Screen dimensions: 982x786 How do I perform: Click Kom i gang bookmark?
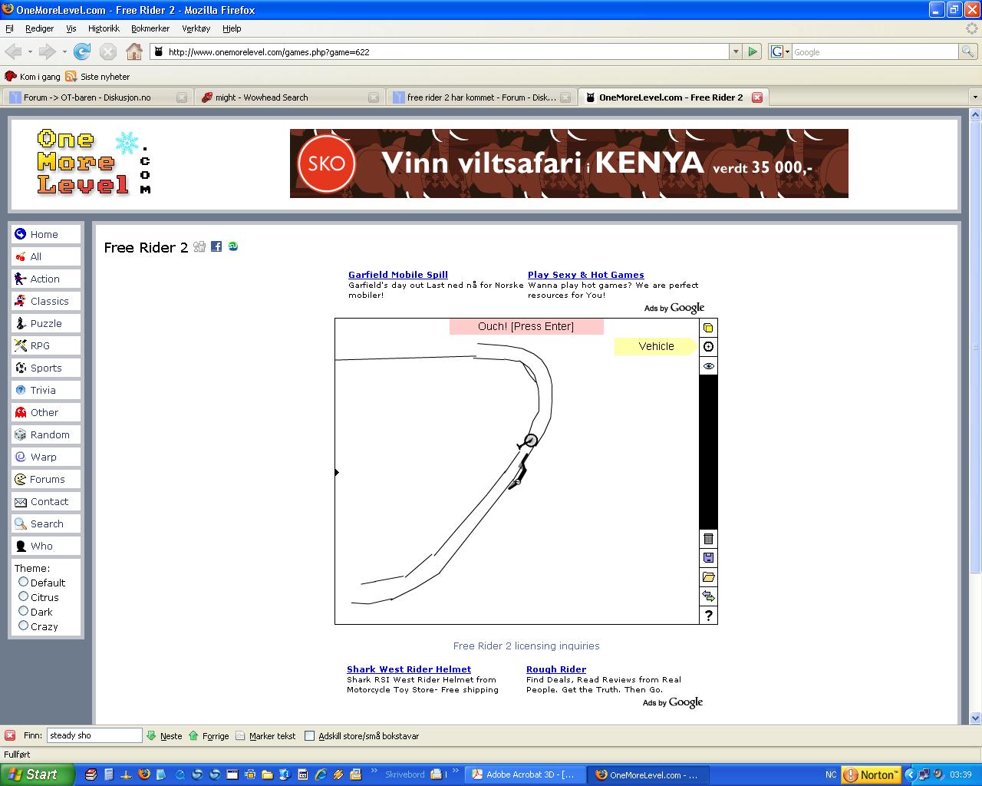coord(33,77)
